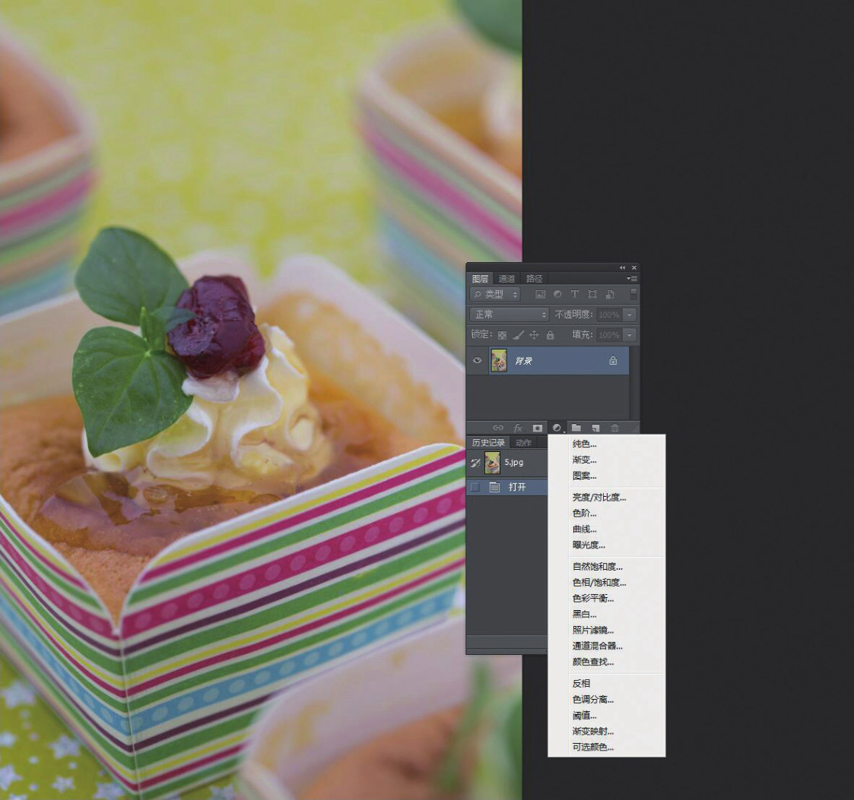Switch to the 通道 tab
Image resolution: width=854 pixels, height=800 pixels.
click(x=506, y=279)
